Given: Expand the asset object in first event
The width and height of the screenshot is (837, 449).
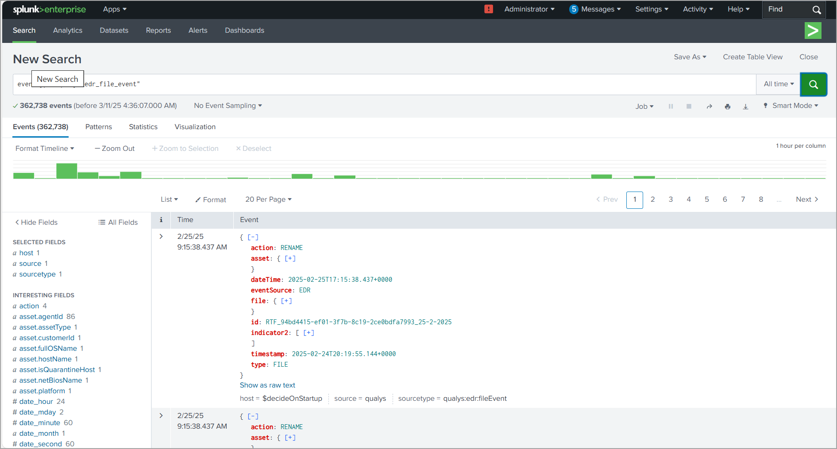Looking at the screenshot, I should point(290,258).
